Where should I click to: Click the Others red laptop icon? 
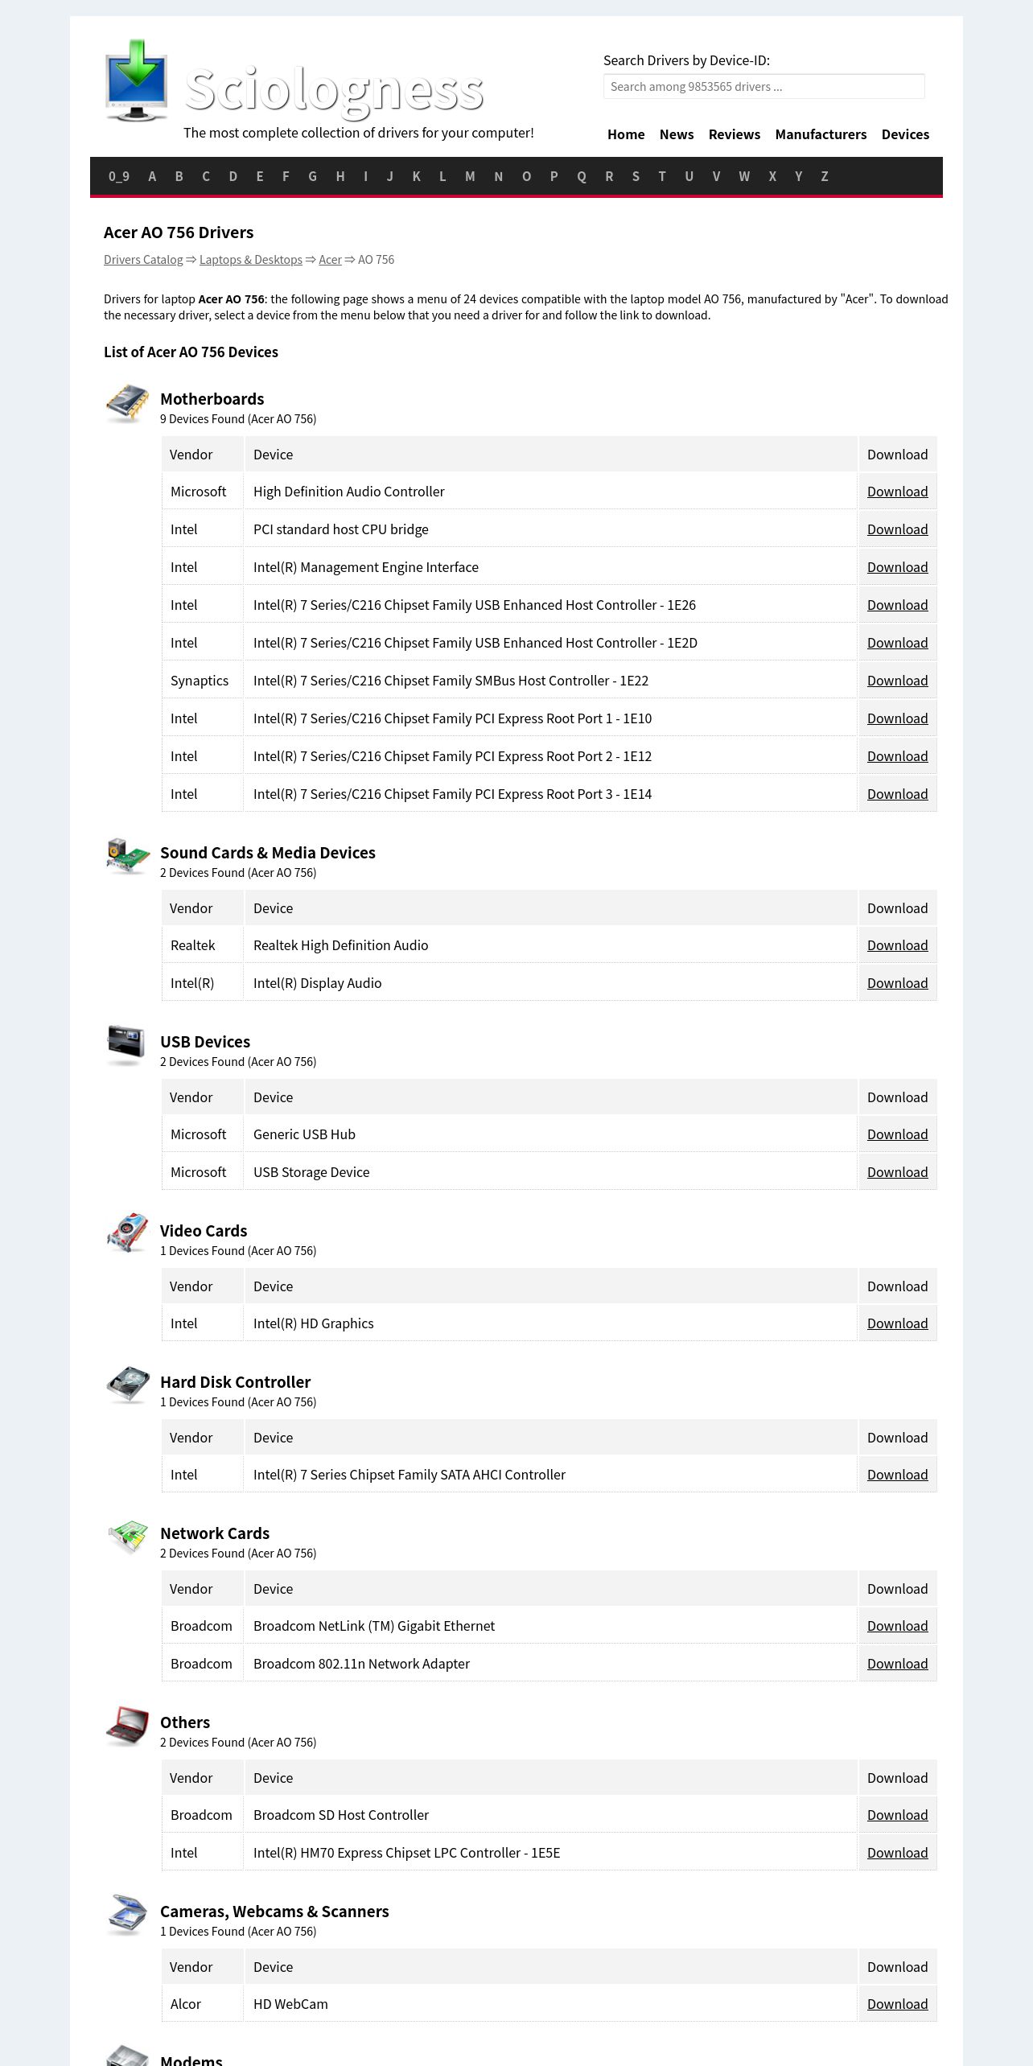click(x=128, y=1726)
